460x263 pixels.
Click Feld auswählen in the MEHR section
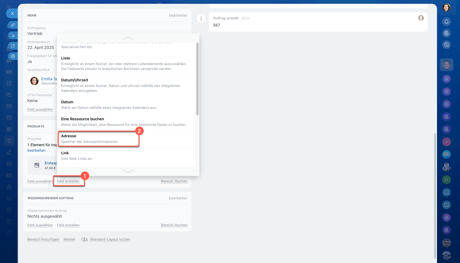(x=40, y=110)
